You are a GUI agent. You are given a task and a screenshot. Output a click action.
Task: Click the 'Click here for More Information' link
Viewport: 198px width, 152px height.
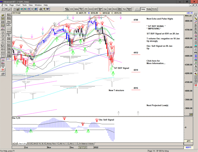point(156,62)
